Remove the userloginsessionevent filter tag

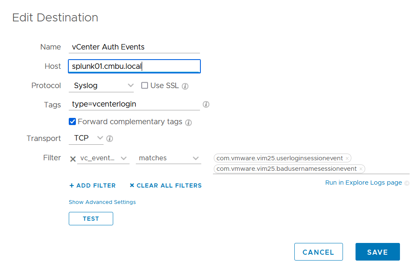(x=347, y=159)
